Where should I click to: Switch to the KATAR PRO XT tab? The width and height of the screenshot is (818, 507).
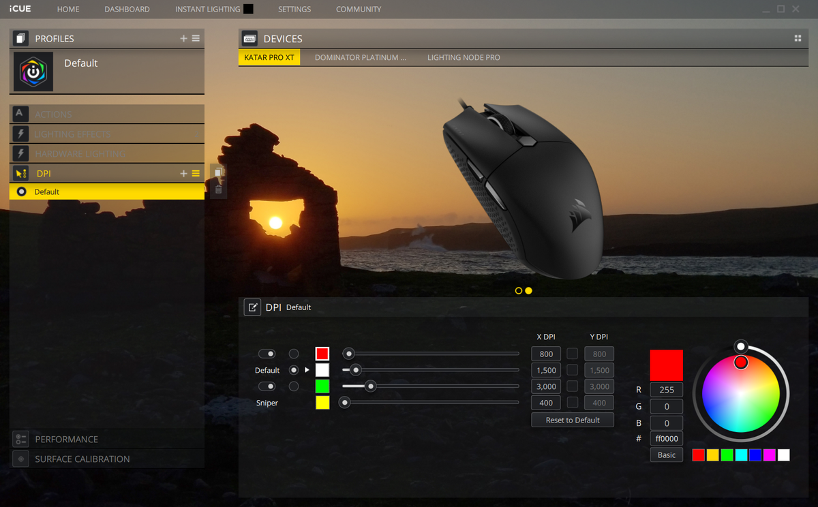pyautogui.click(x=269, y=57)
